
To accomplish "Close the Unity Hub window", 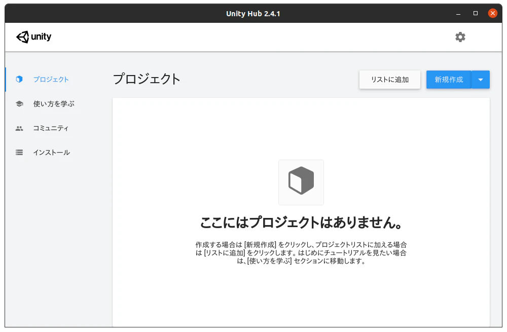I will (x=493, y=13).
